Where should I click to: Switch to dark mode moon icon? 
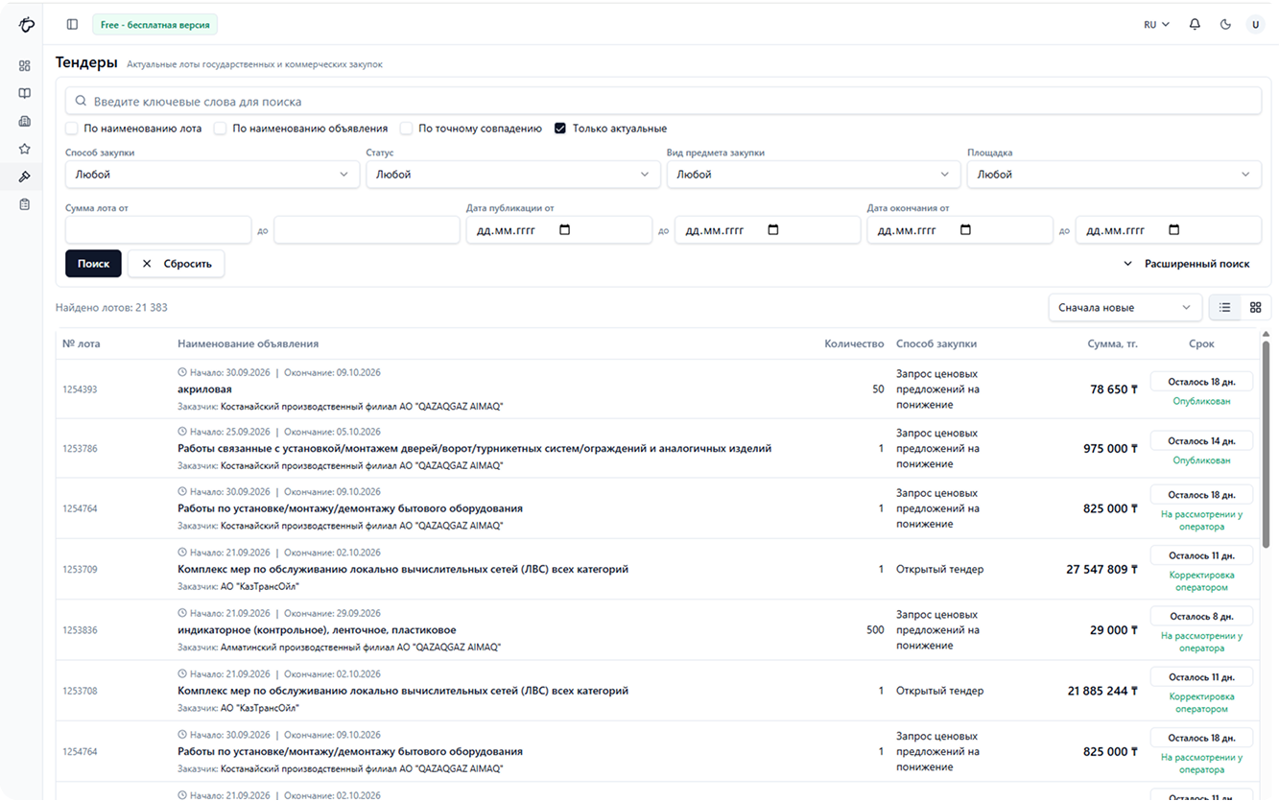[1225, 24]
